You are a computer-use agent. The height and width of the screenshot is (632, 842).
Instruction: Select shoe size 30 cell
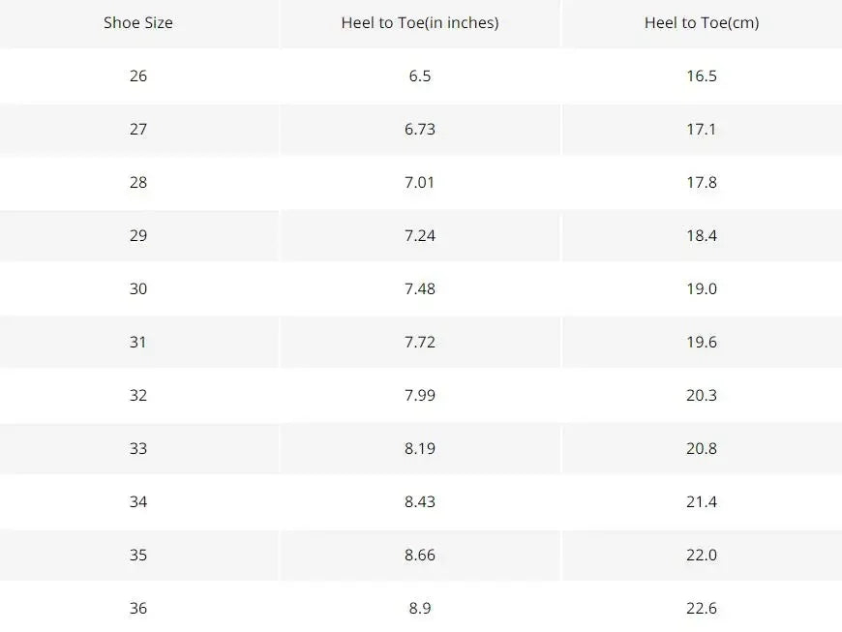[138, 288]
